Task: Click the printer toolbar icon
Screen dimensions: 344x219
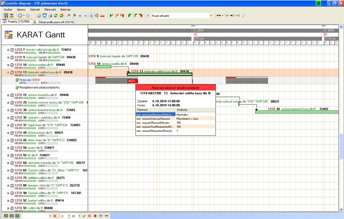Action: (50, 16)
